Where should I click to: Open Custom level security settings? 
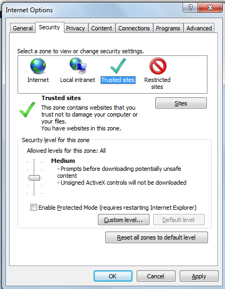pos(123,220)
